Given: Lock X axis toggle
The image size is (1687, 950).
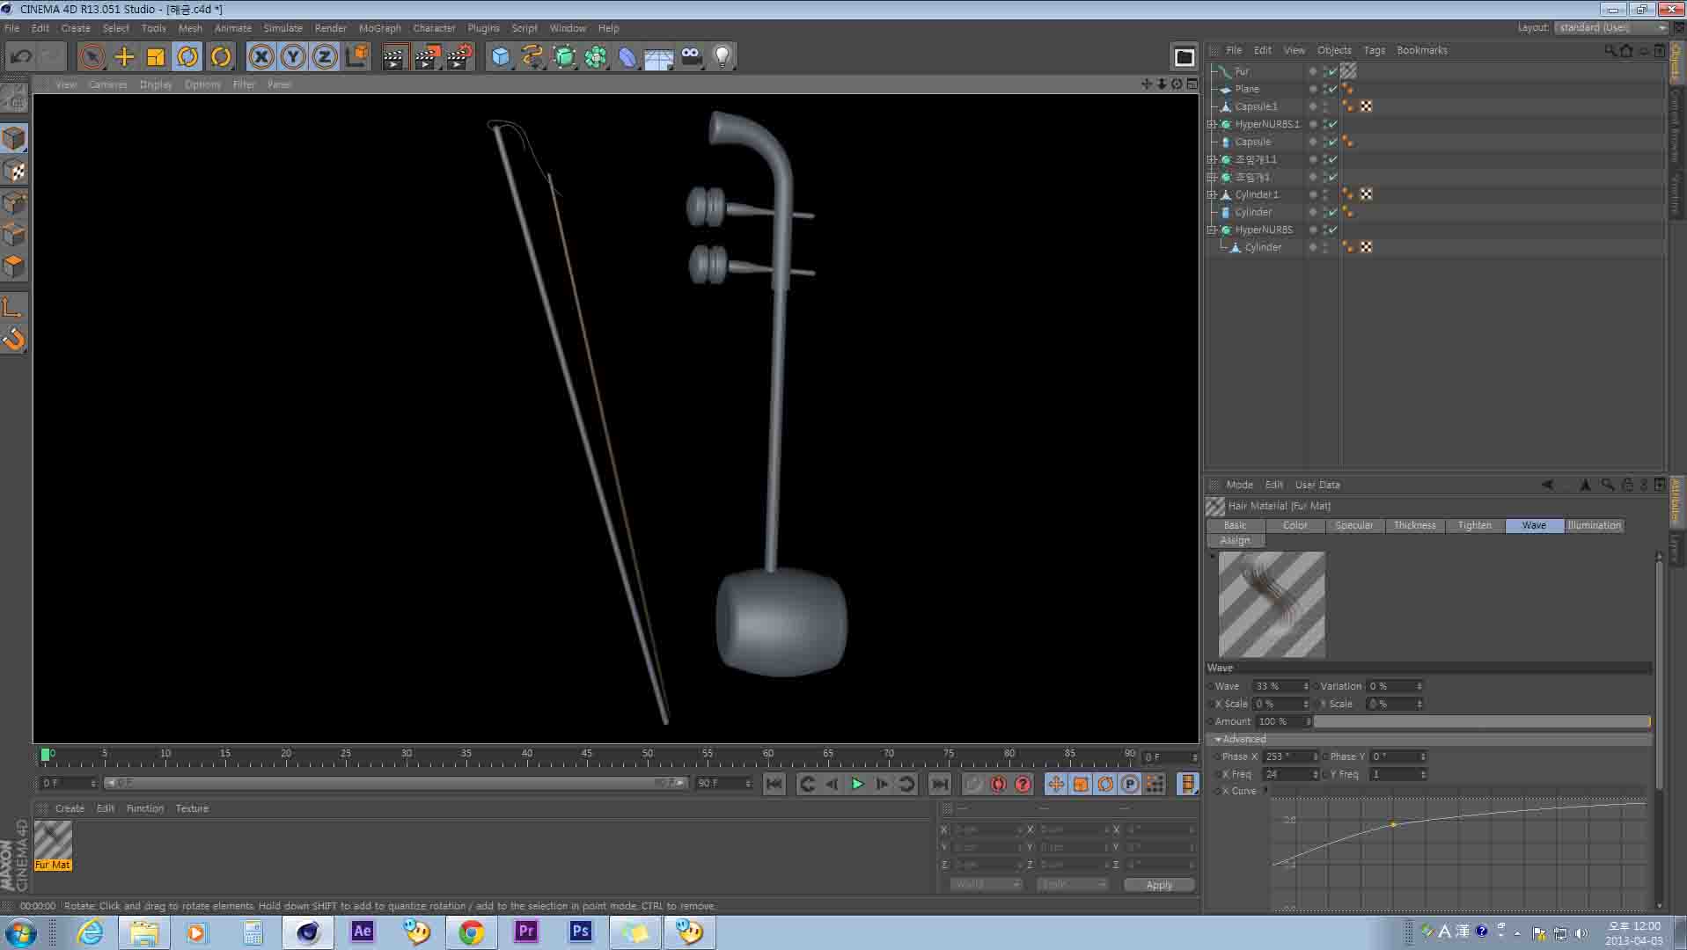Looking at the screenshot, I should (x=260, y=57).
